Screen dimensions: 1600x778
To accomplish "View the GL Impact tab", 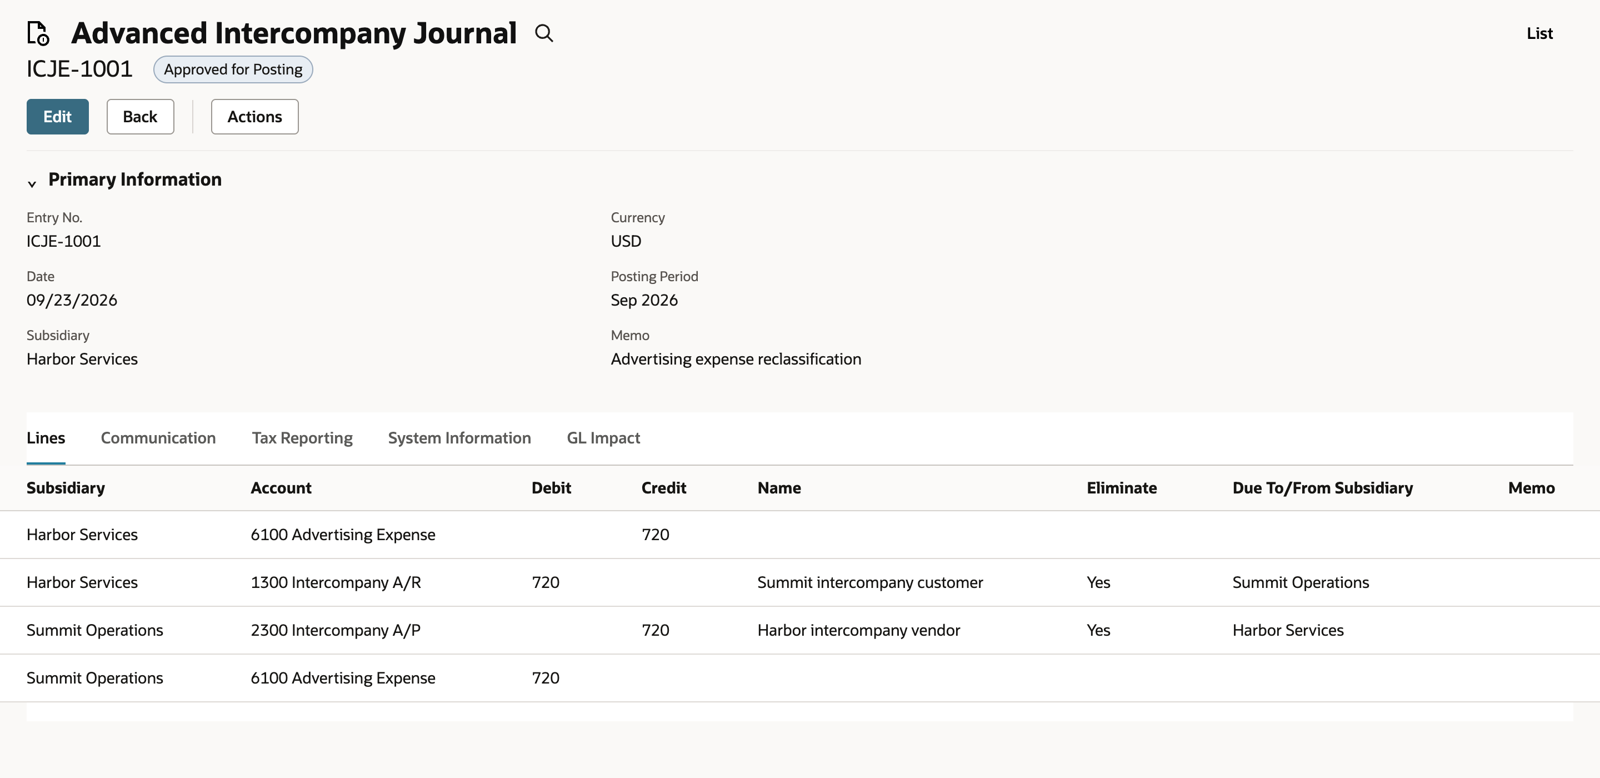I will (604, 437).
